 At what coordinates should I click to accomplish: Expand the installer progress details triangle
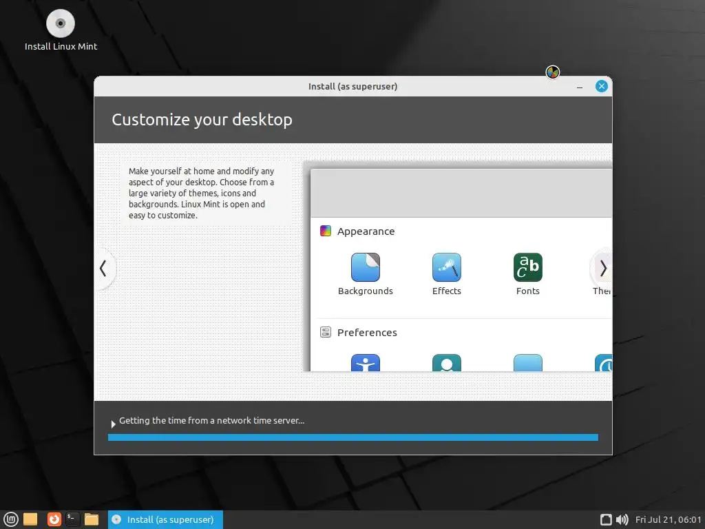[x=114, y=424]
